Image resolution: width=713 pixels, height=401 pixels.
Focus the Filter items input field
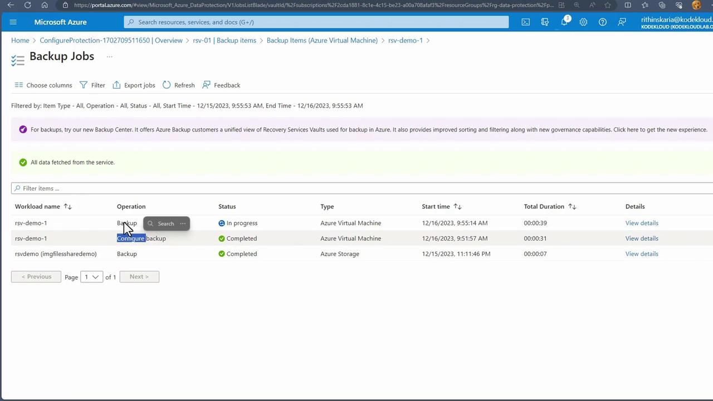(362, 188)
